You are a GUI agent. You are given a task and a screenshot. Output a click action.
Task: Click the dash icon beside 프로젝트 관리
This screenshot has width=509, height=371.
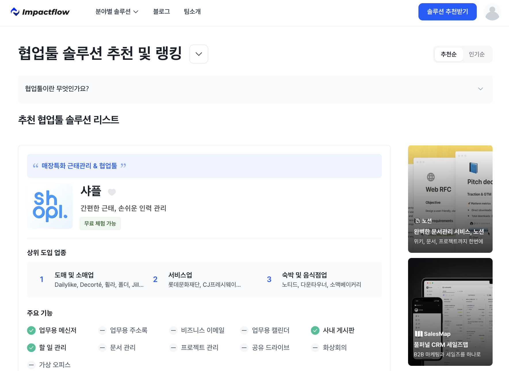[173, 348]
